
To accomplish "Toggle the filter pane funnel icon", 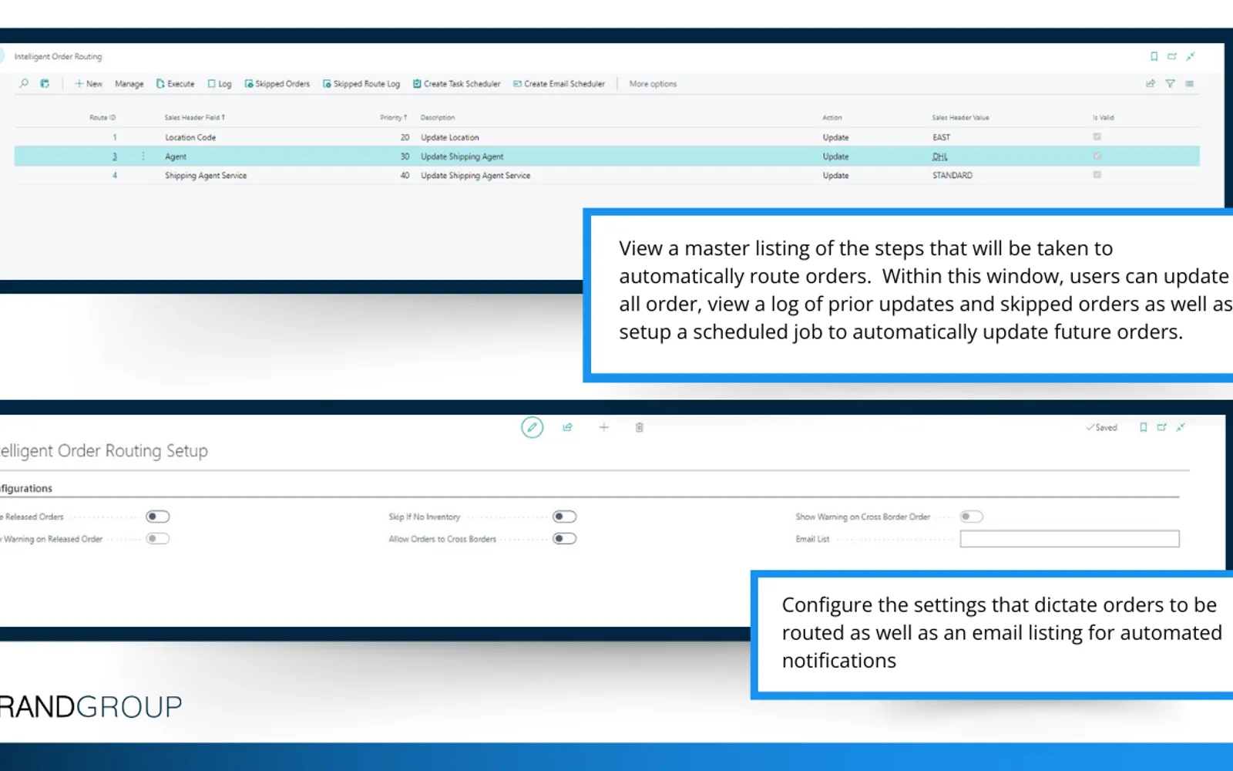I will point(1170,83).
